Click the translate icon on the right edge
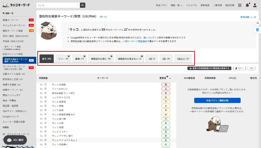 click(258, 23)
